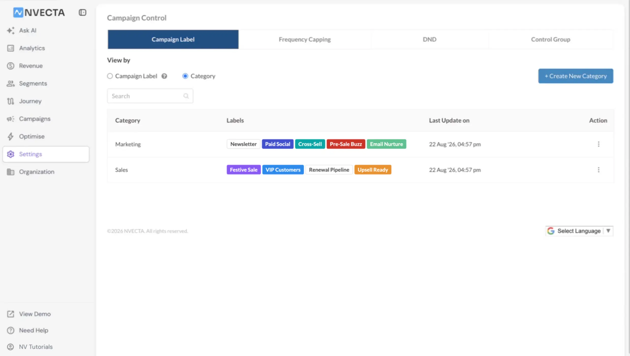Click the Optimise lightning icon
The width and height of the screenshot is (630, 356).
(10, 137)
